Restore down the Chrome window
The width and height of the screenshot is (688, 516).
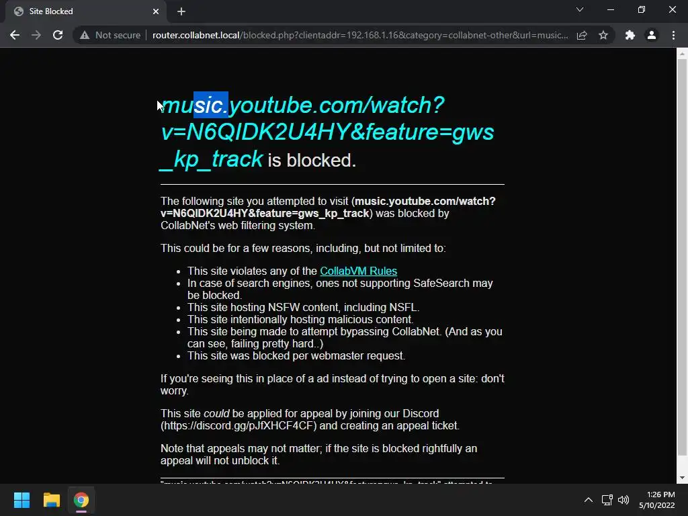[642, 9]
